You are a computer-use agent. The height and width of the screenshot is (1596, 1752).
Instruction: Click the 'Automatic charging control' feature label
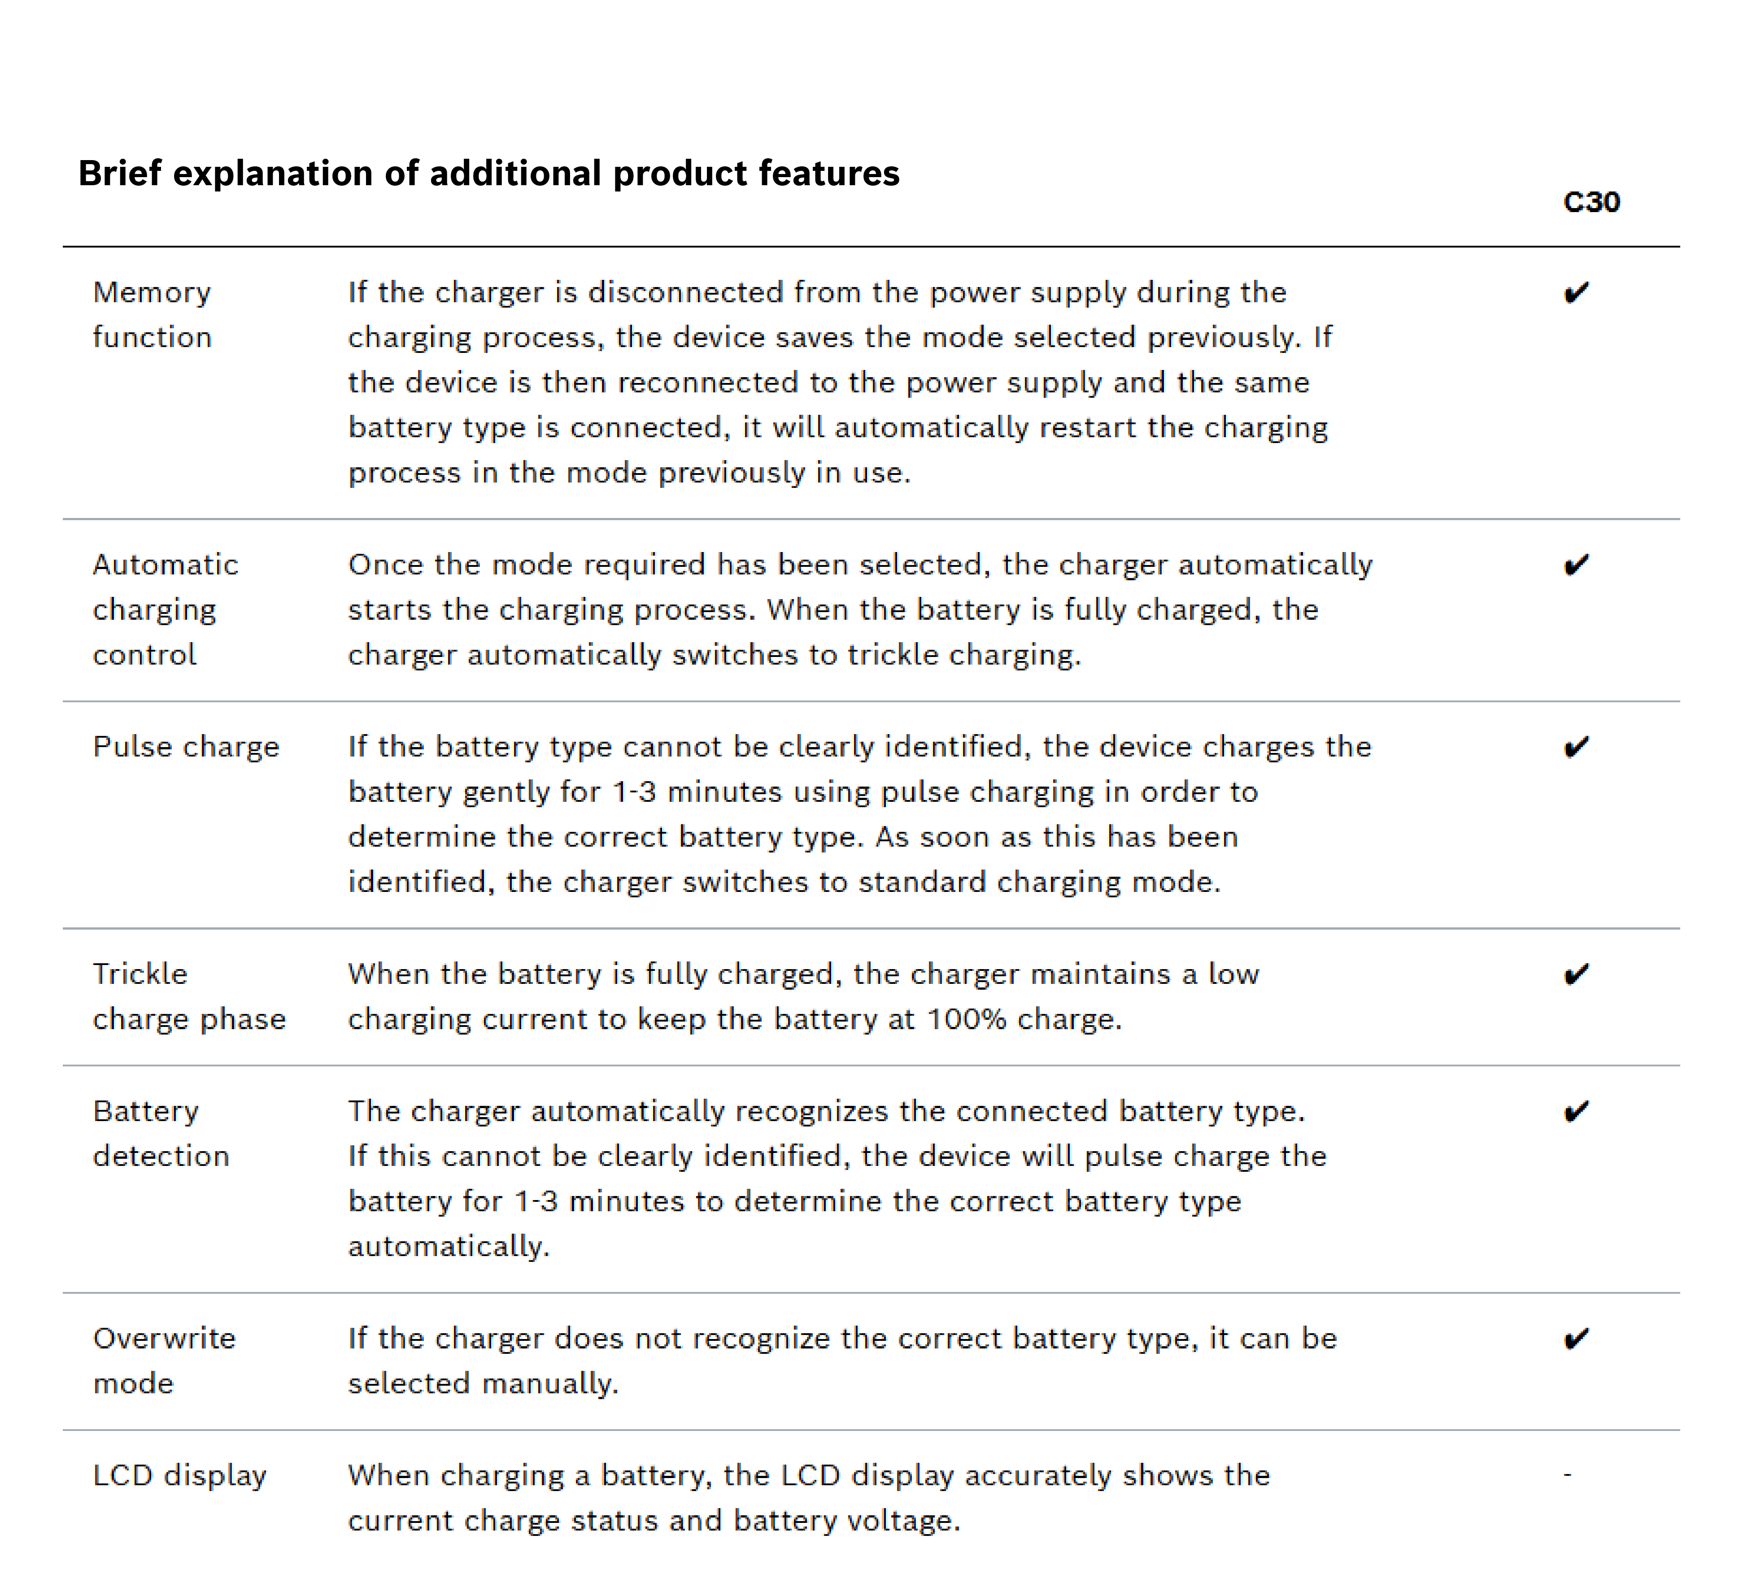click(165, 610)
